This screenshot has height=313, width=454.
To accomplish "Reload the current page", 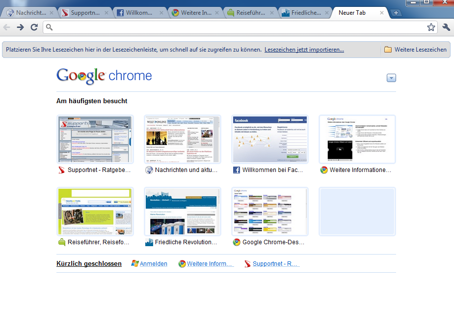I will 34,27.
